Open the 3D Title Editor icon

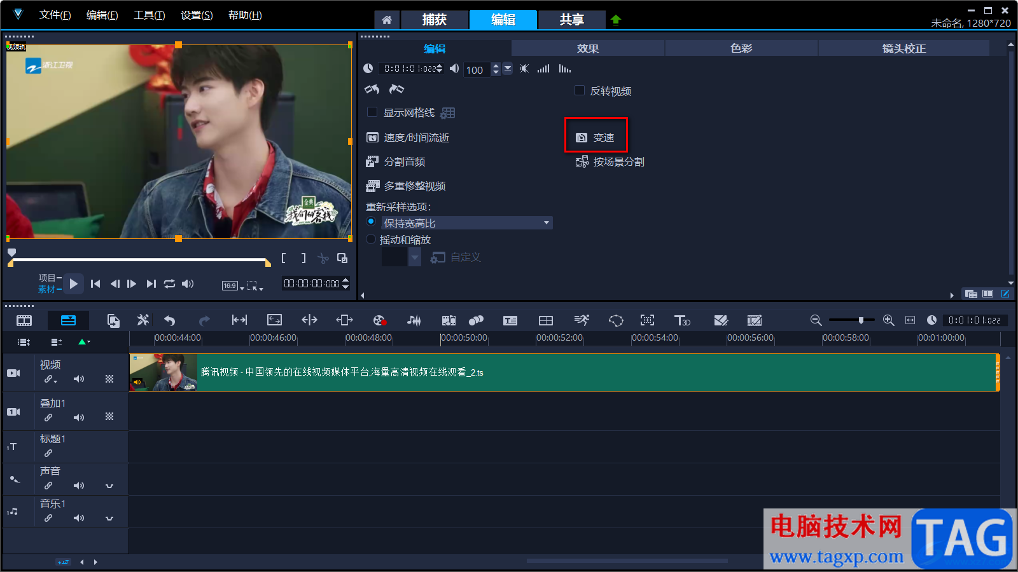pos(682,320)
